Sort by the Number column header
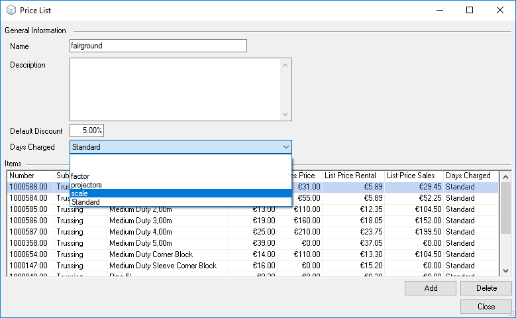Image resolution: width=516 pixels, height=318 pixels. pos(30,176)
